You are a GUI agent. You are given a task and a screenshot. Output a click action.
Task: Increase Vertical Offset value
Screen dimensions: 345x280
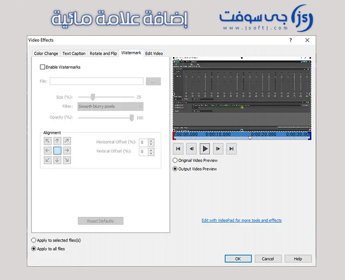(x=151, y=150)
